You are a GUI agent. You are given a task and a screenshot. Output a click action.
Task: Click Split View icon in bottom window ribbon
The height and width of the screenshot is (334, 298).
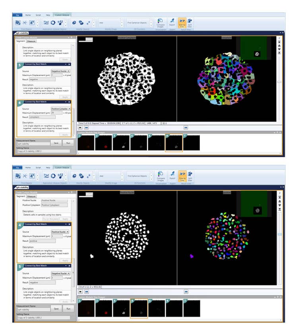(190, 176)
